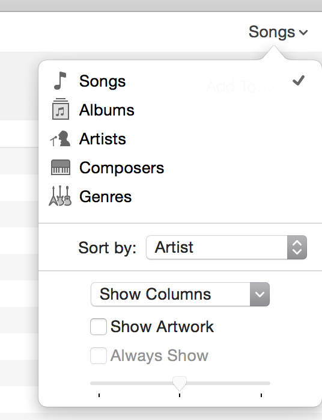Click the artwork size slider thumb
The width and height of the screenshot is (322, 420).
(180, 383)
